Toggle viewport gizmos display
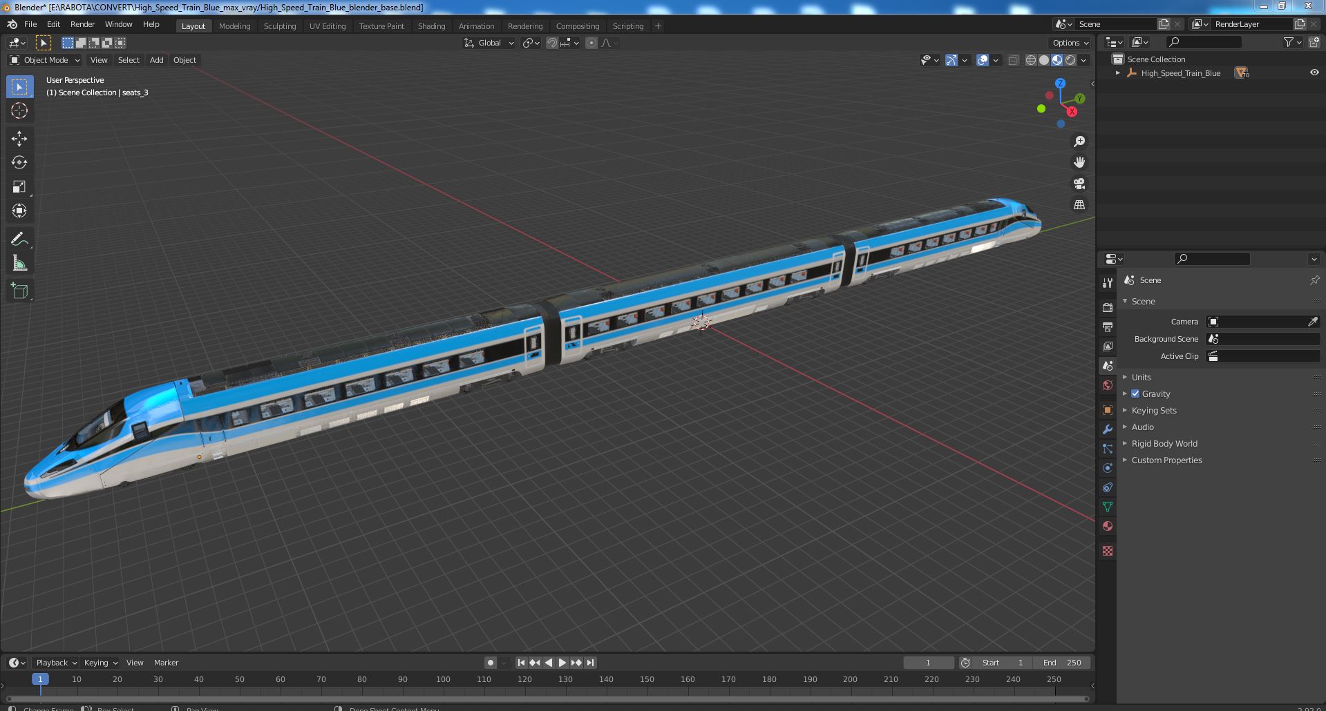 [x=951, y=60]
